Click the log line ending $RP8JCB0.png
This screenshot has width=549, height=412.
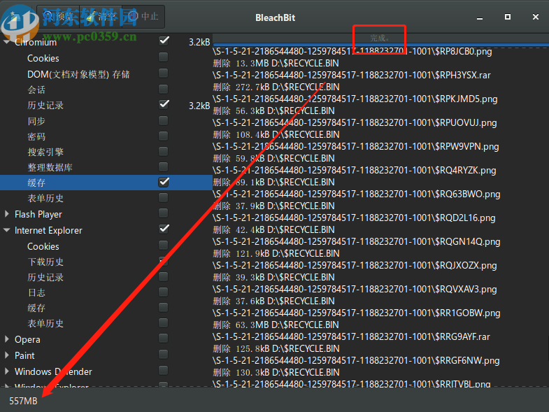pos(352,52)
